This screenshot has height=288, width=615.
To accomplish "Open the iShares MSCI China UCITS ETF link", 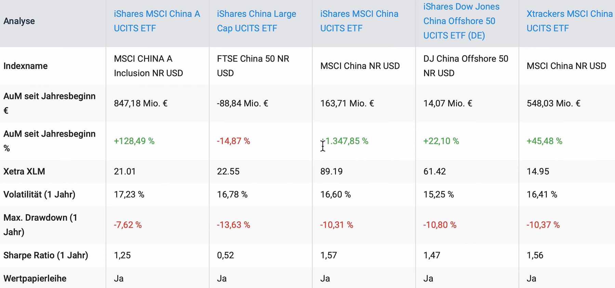I will [x=359, y=21].
